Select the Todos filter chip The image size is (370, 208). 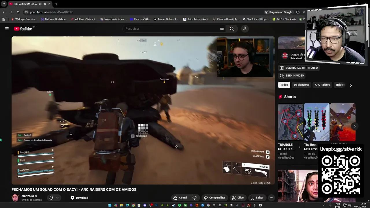[284, 85]
